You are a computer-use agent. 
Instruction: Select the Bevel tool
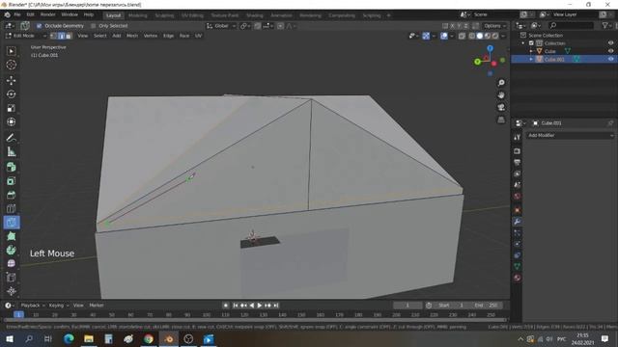point(11,195)
